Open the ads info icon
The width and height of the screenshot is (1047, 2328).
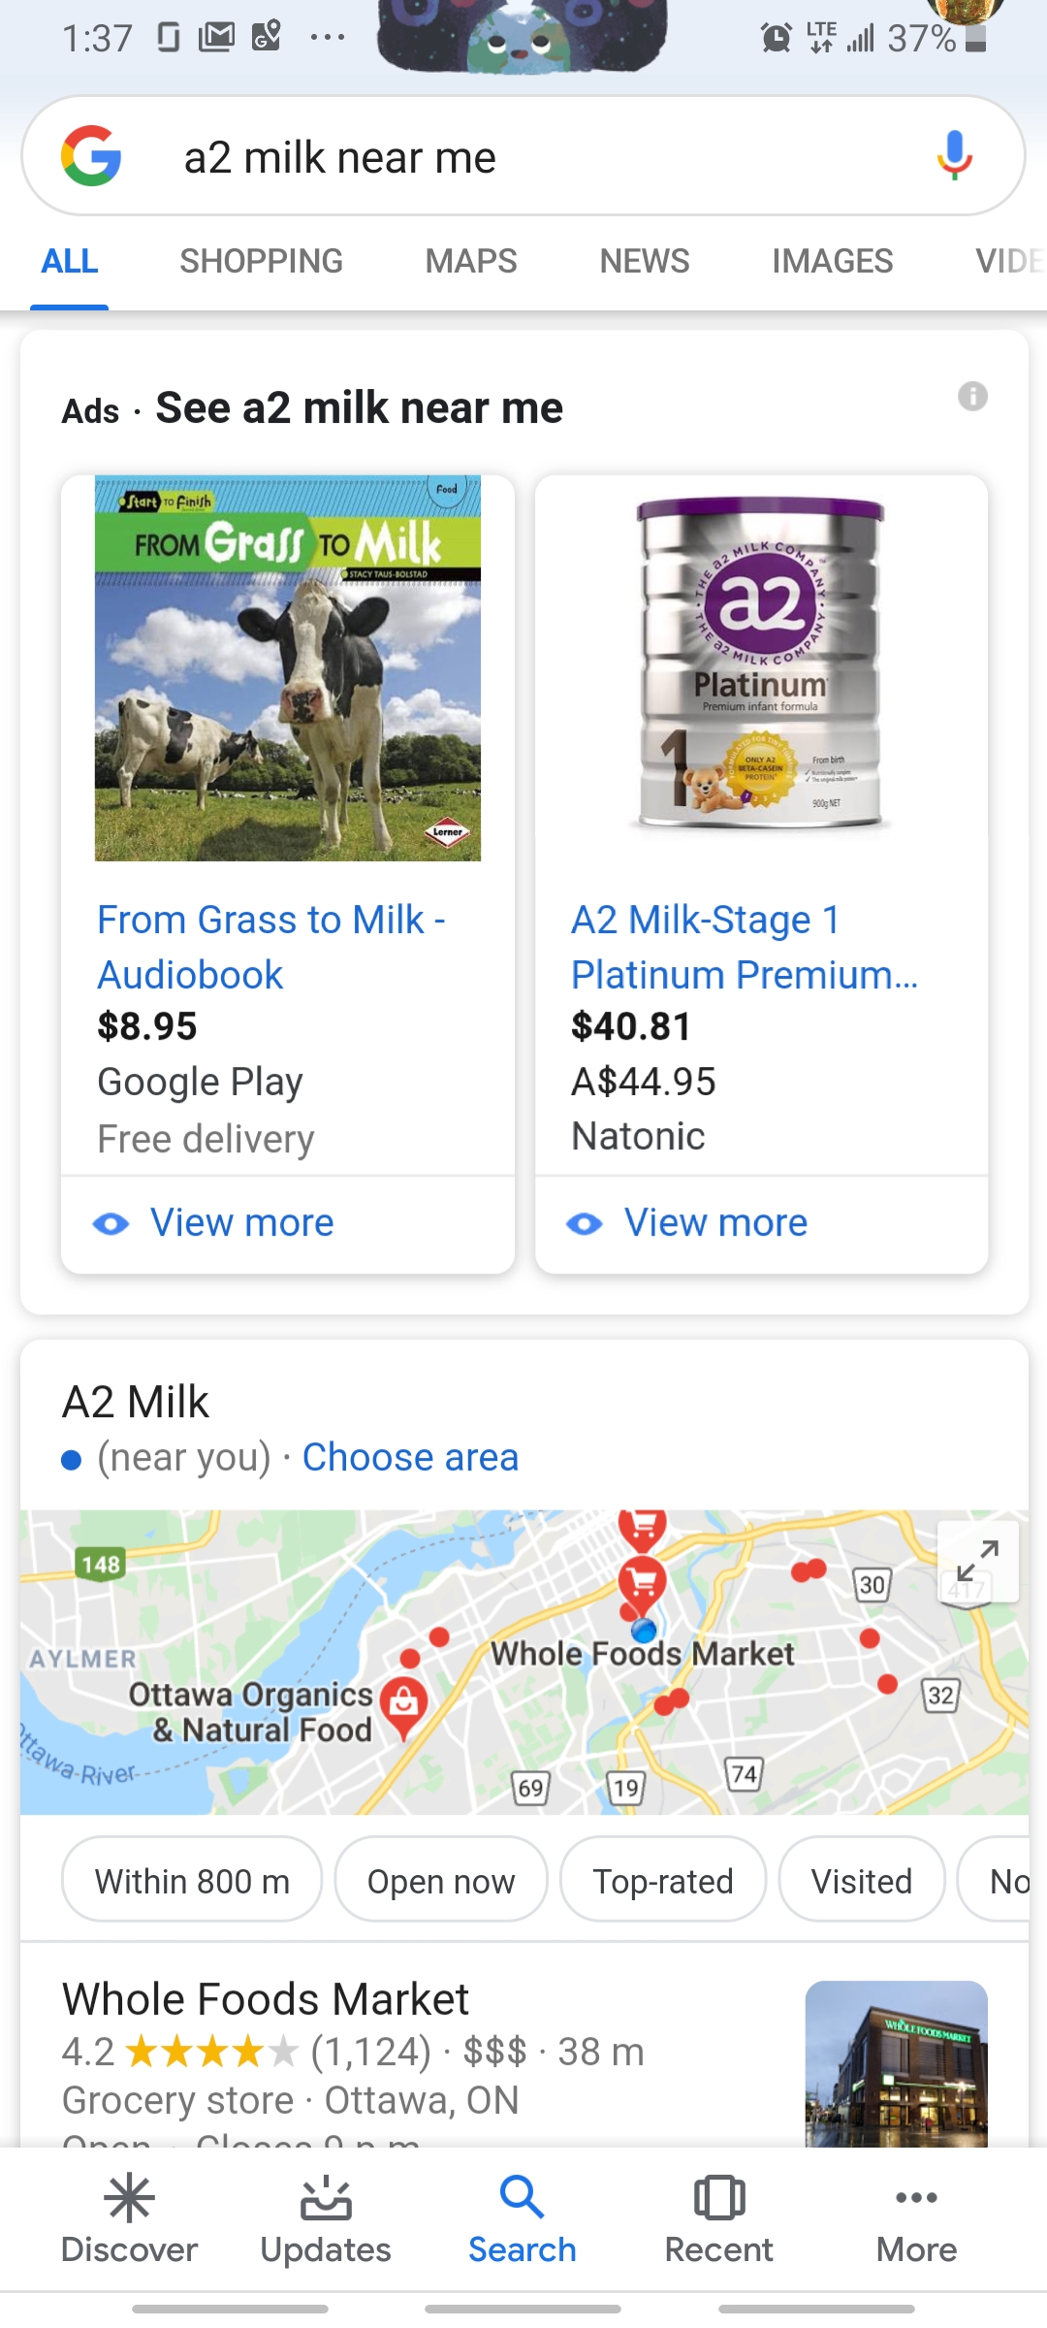click(972, 396)
